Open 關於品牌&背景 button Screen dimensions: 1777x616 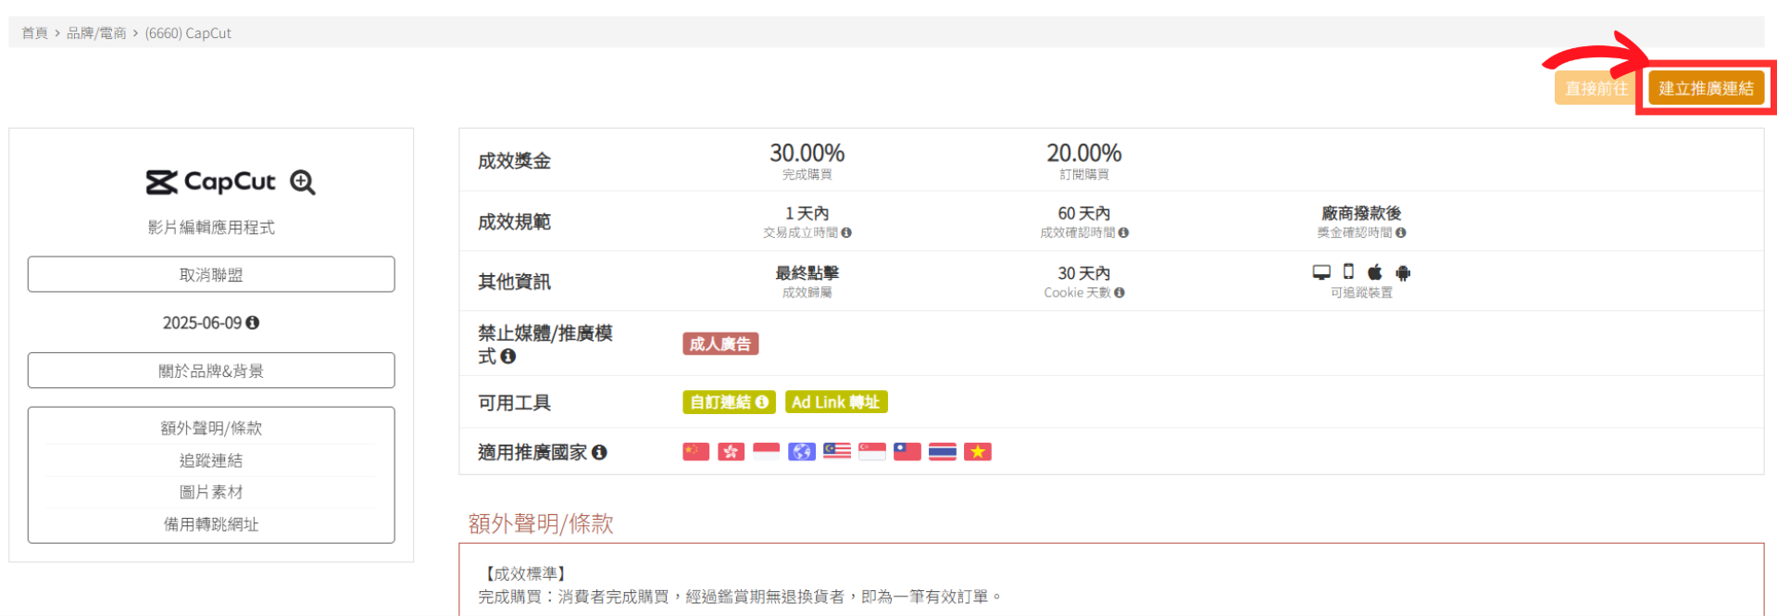click(211, 371)
